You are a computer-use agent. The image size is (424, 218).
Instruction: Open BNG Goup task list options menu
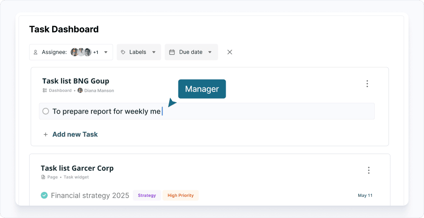[x=367, y=84]
